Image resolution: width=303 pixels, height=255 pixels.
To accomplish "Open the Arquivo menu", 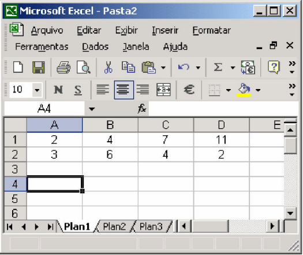I will coord(47,31).
